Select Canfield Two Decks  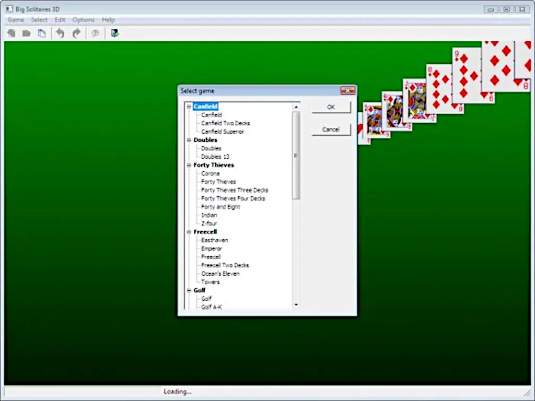(226, 123)
